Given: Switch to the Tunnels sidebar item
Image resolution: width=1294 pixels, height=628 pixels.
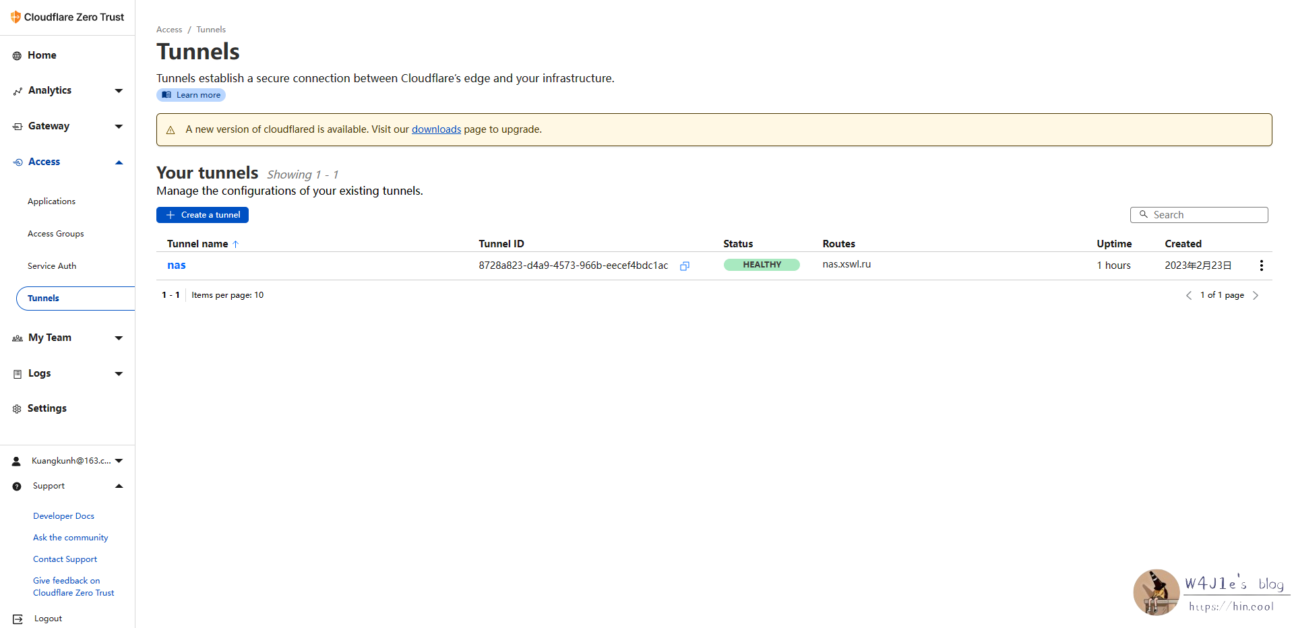Looking at the screenshot, I should click(x=42, y=298).
